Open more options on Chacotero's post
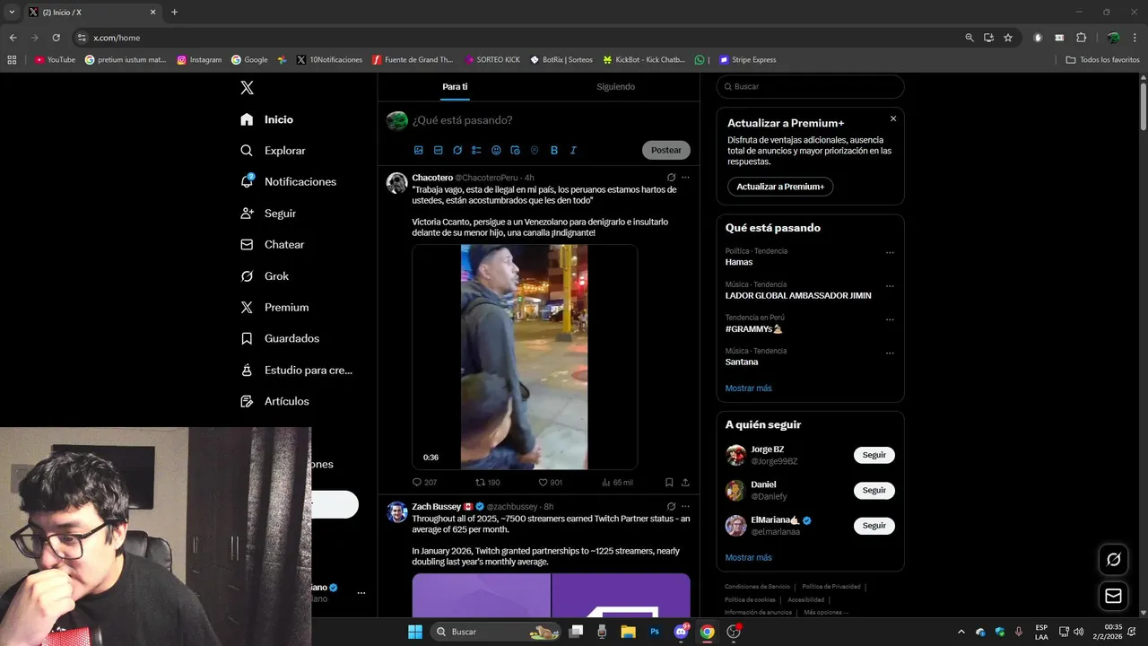1148x646 pixels. tap(685, 178)
